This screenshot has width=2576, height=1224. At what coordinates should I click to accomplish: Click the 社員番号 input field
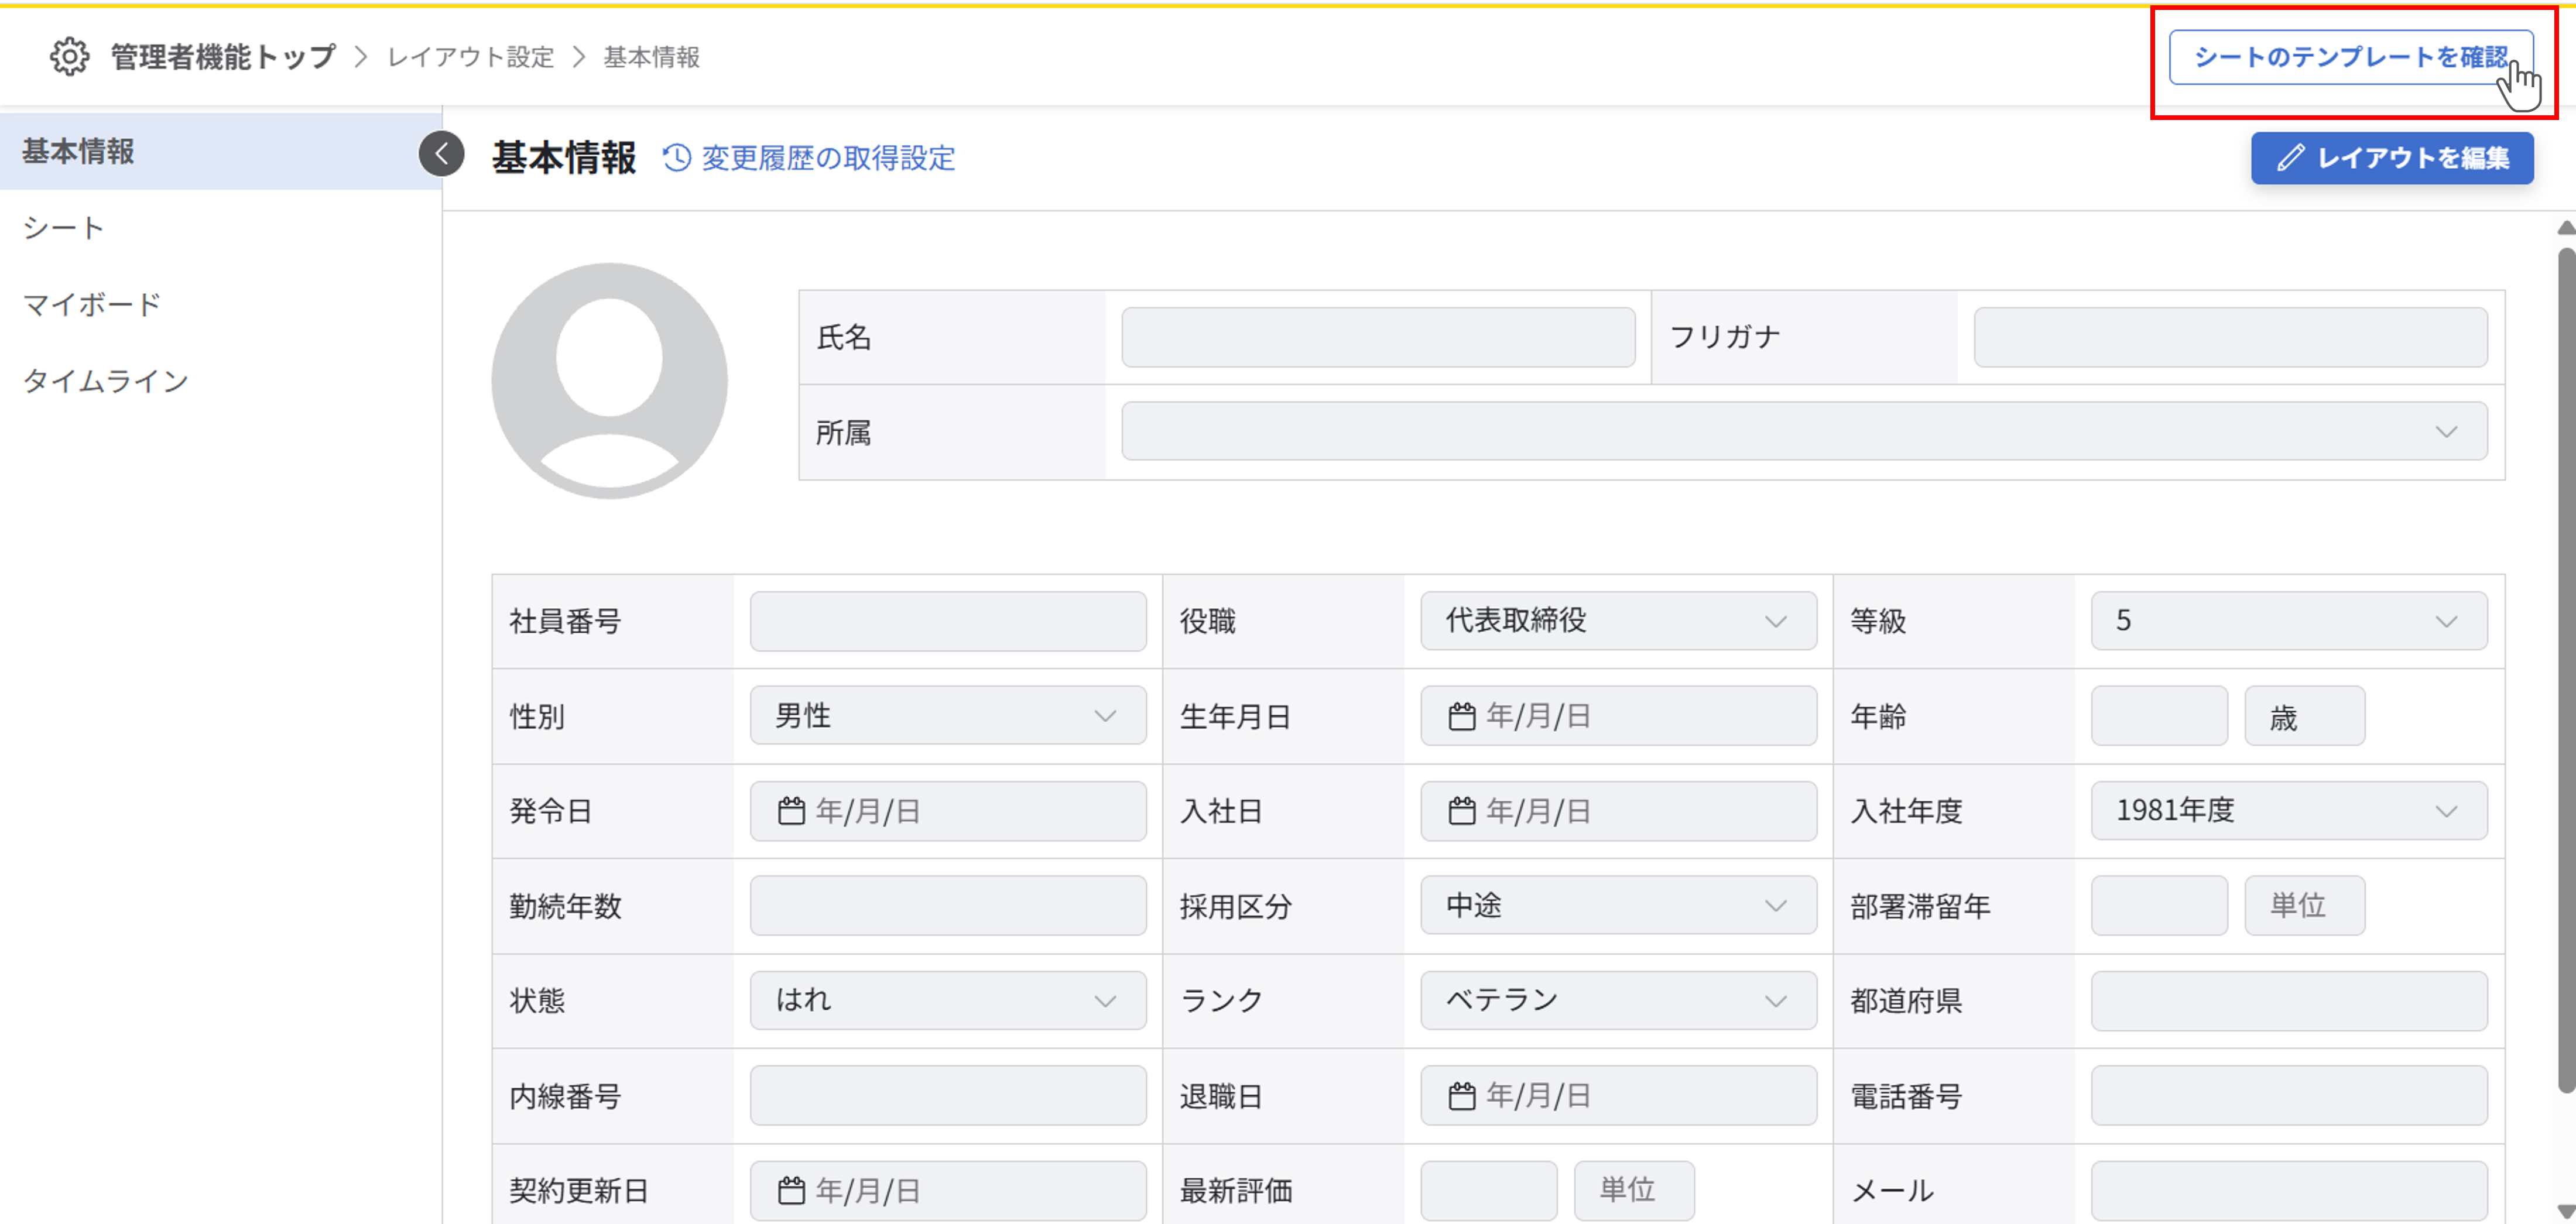948,621
